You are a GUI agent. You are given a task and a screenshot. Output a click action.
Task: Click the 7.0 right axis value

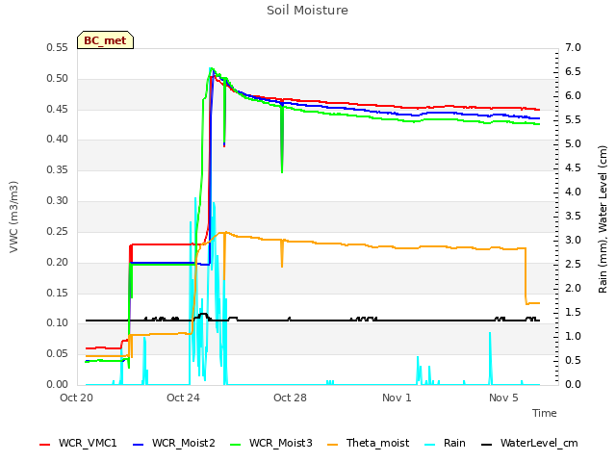pos(573,47)
